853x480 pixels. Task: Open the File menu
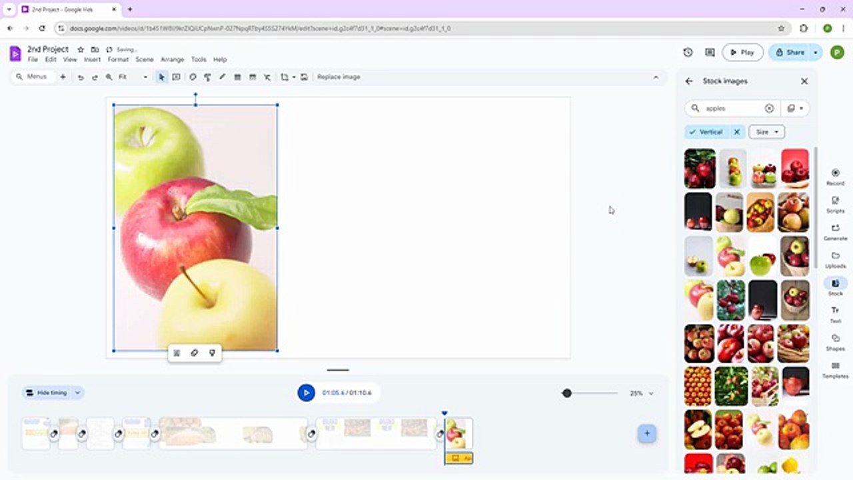pos(33,59)
